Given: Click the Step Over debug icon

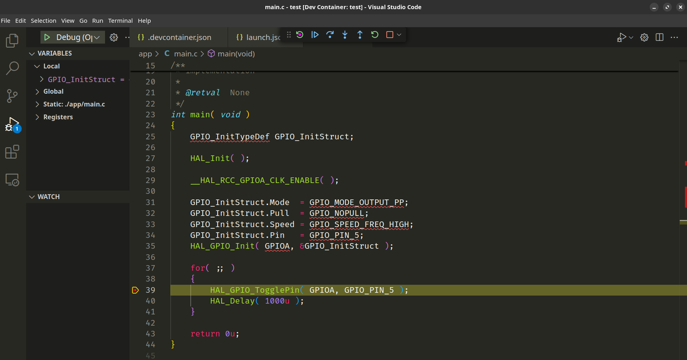Looking at the screenshot, I should coord(330,35).
